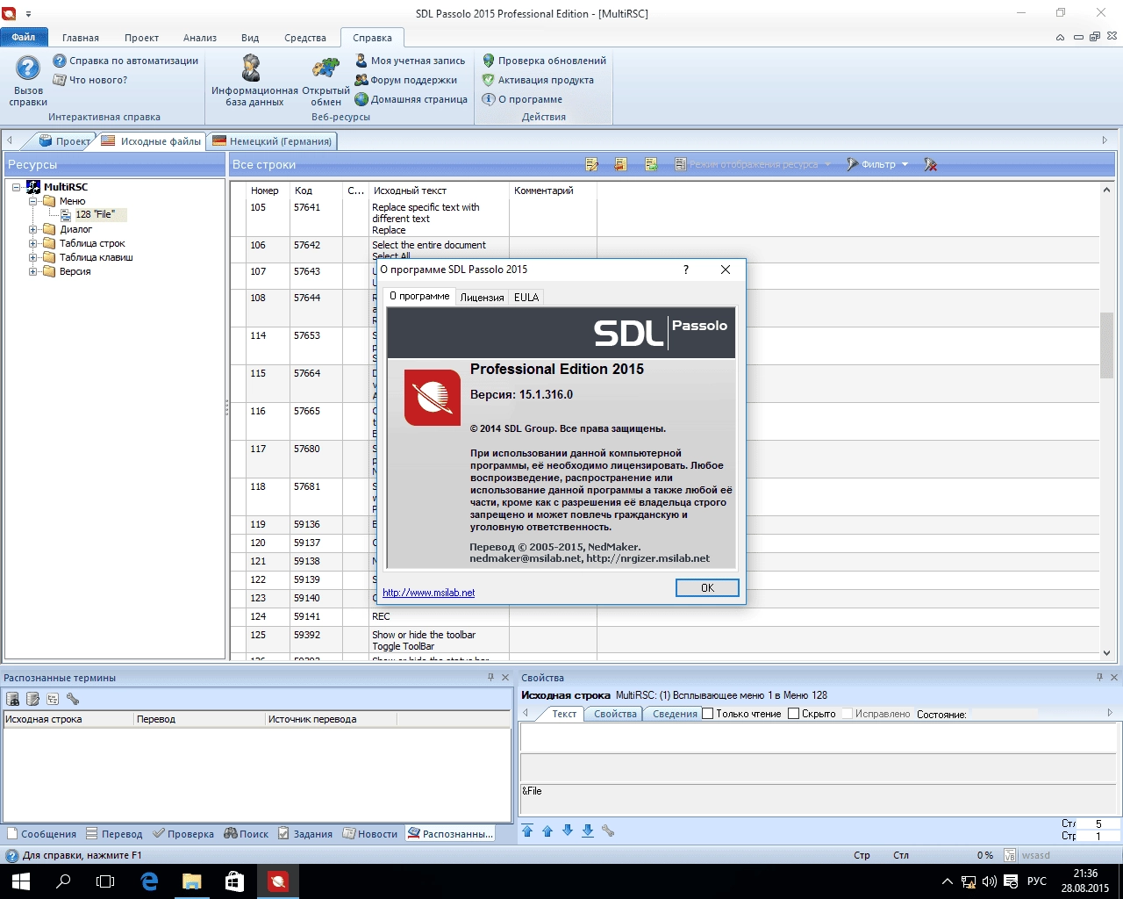Go to next string down arrow
Screen dimensions: 1123x899
coord(568,831)
